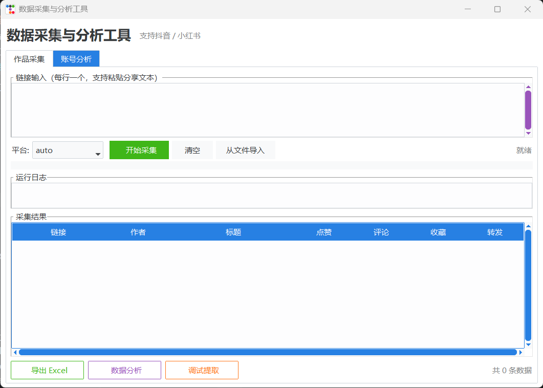Click the results table scroll right arrow
This screenshot has width=543, height=388.
(x=520, y=352)
